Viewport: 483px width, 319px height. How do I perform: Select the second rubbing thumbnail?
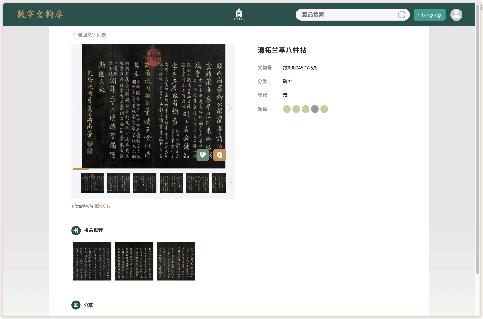[119, 183]
